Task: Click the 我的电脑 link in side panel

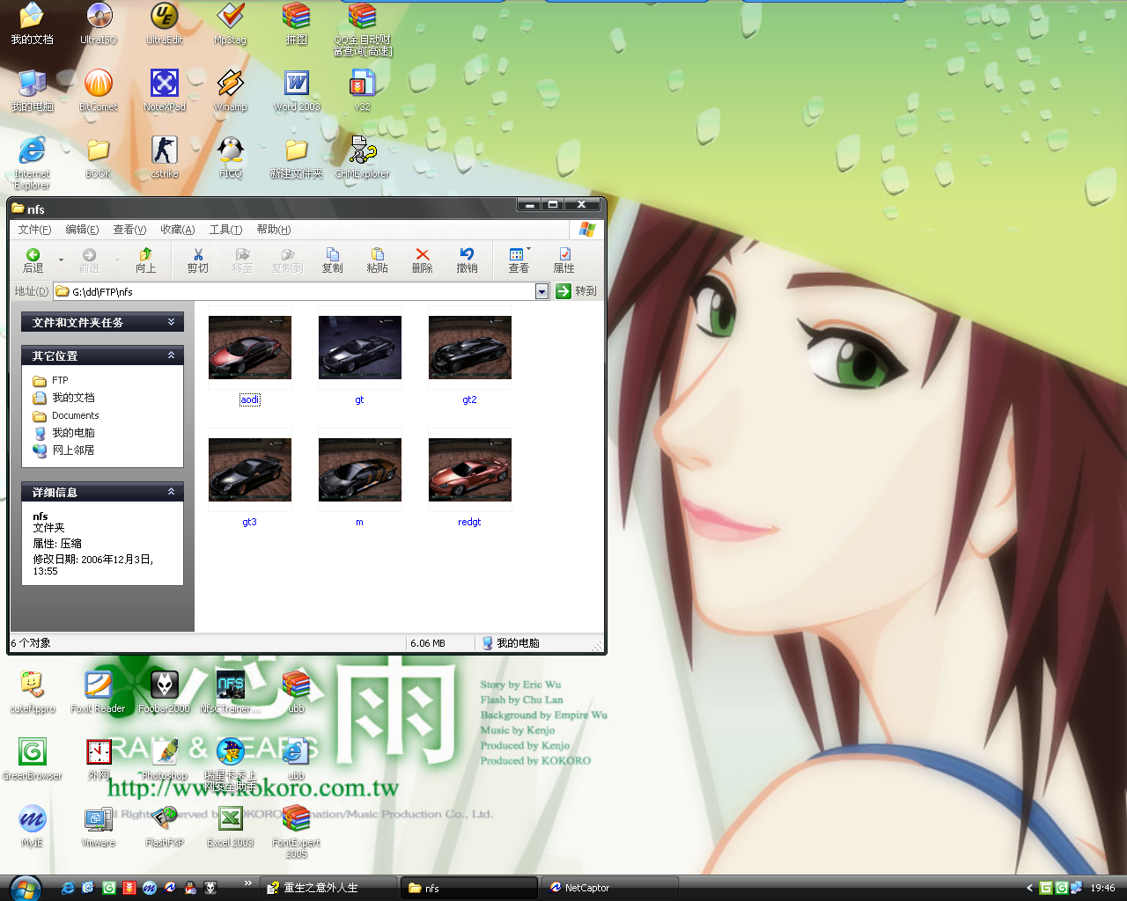Action: (x=73, y=433)
